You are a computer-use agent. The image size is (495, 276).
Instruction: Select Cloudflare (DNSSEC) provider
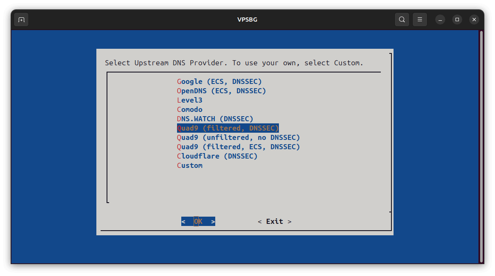[217, 156]
